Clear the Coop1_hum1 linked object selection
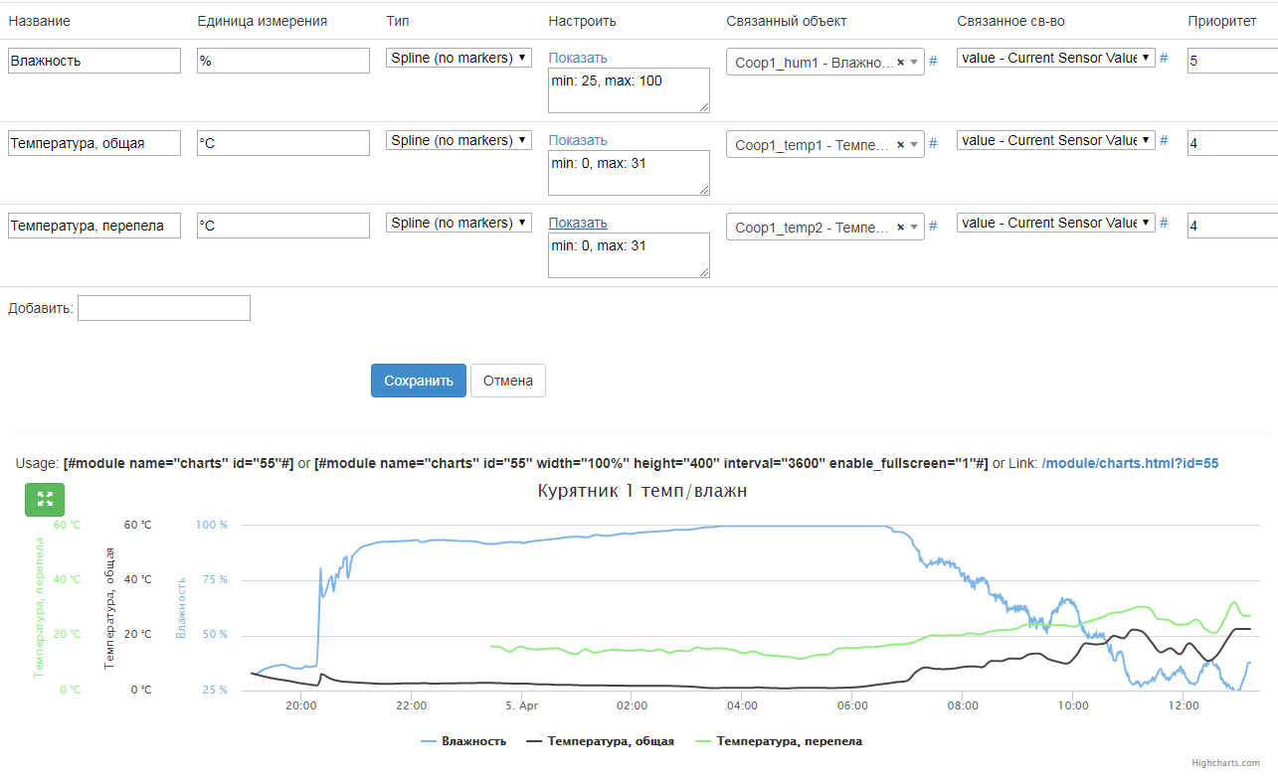This screenshot has height=778, width=1278. pyautogui.click(x=900, y=62)
